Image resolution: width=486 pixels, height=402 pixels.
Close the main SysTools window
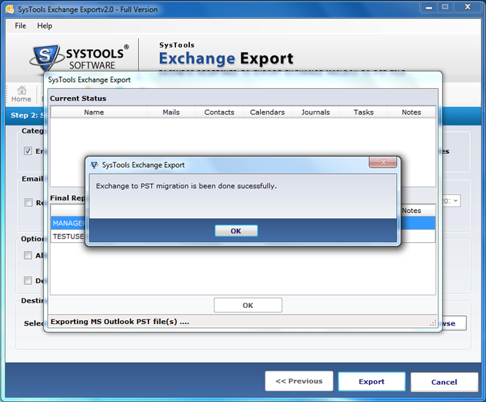[468, 7]
